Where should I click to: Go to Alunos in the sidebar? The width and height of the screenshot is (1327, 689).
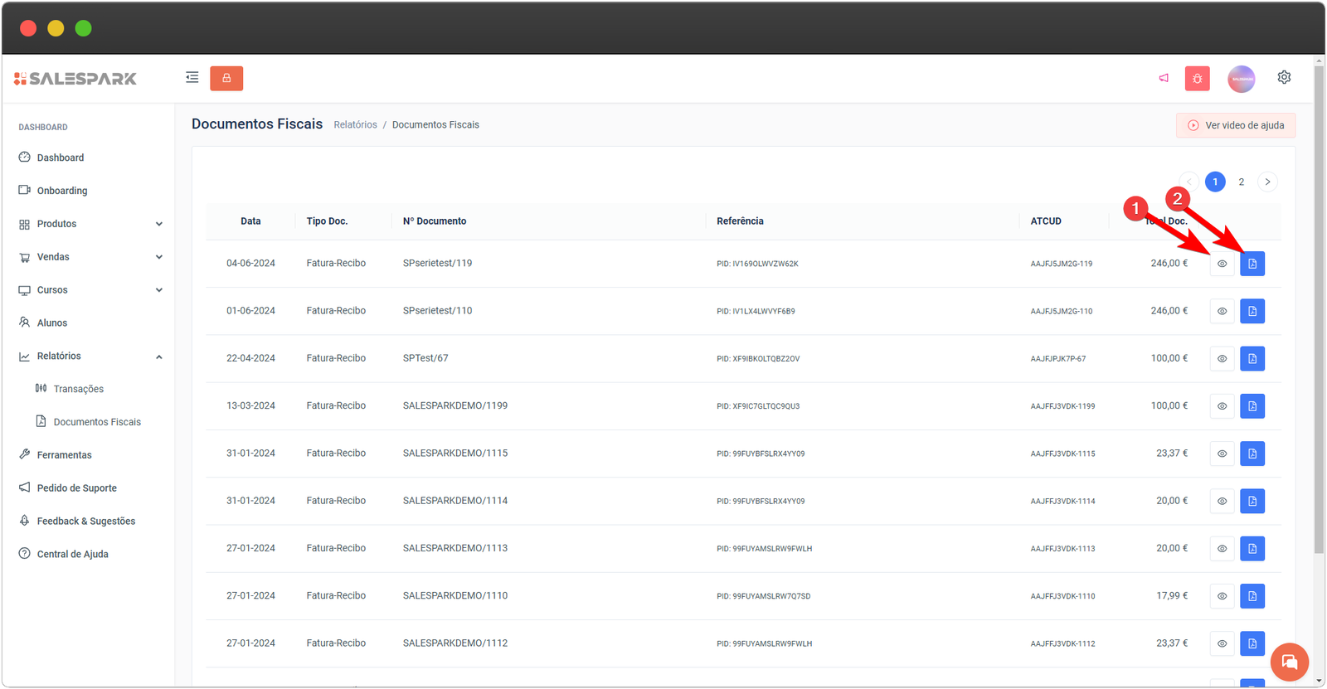coord(51,323)
